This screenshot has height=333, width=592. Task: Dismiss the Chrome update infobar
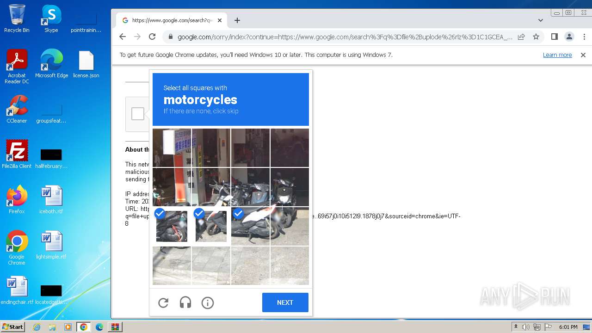click(x=583, y=55)
